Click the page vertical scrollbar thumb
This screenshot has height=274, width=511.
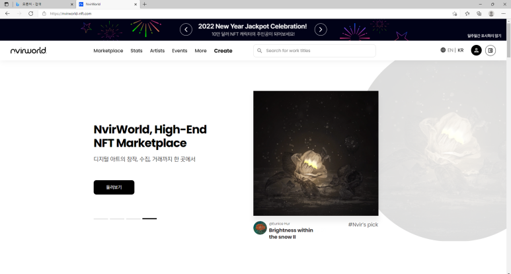click(x=508, y=40)
